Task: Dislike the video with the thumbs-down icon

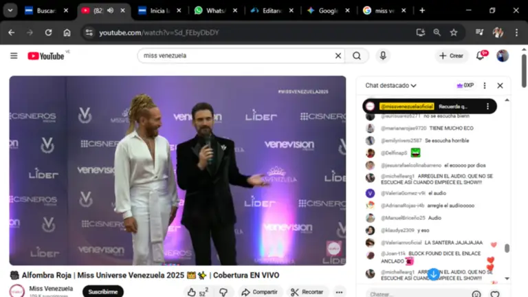Action: pyautogui.click(x=223, y=292)
